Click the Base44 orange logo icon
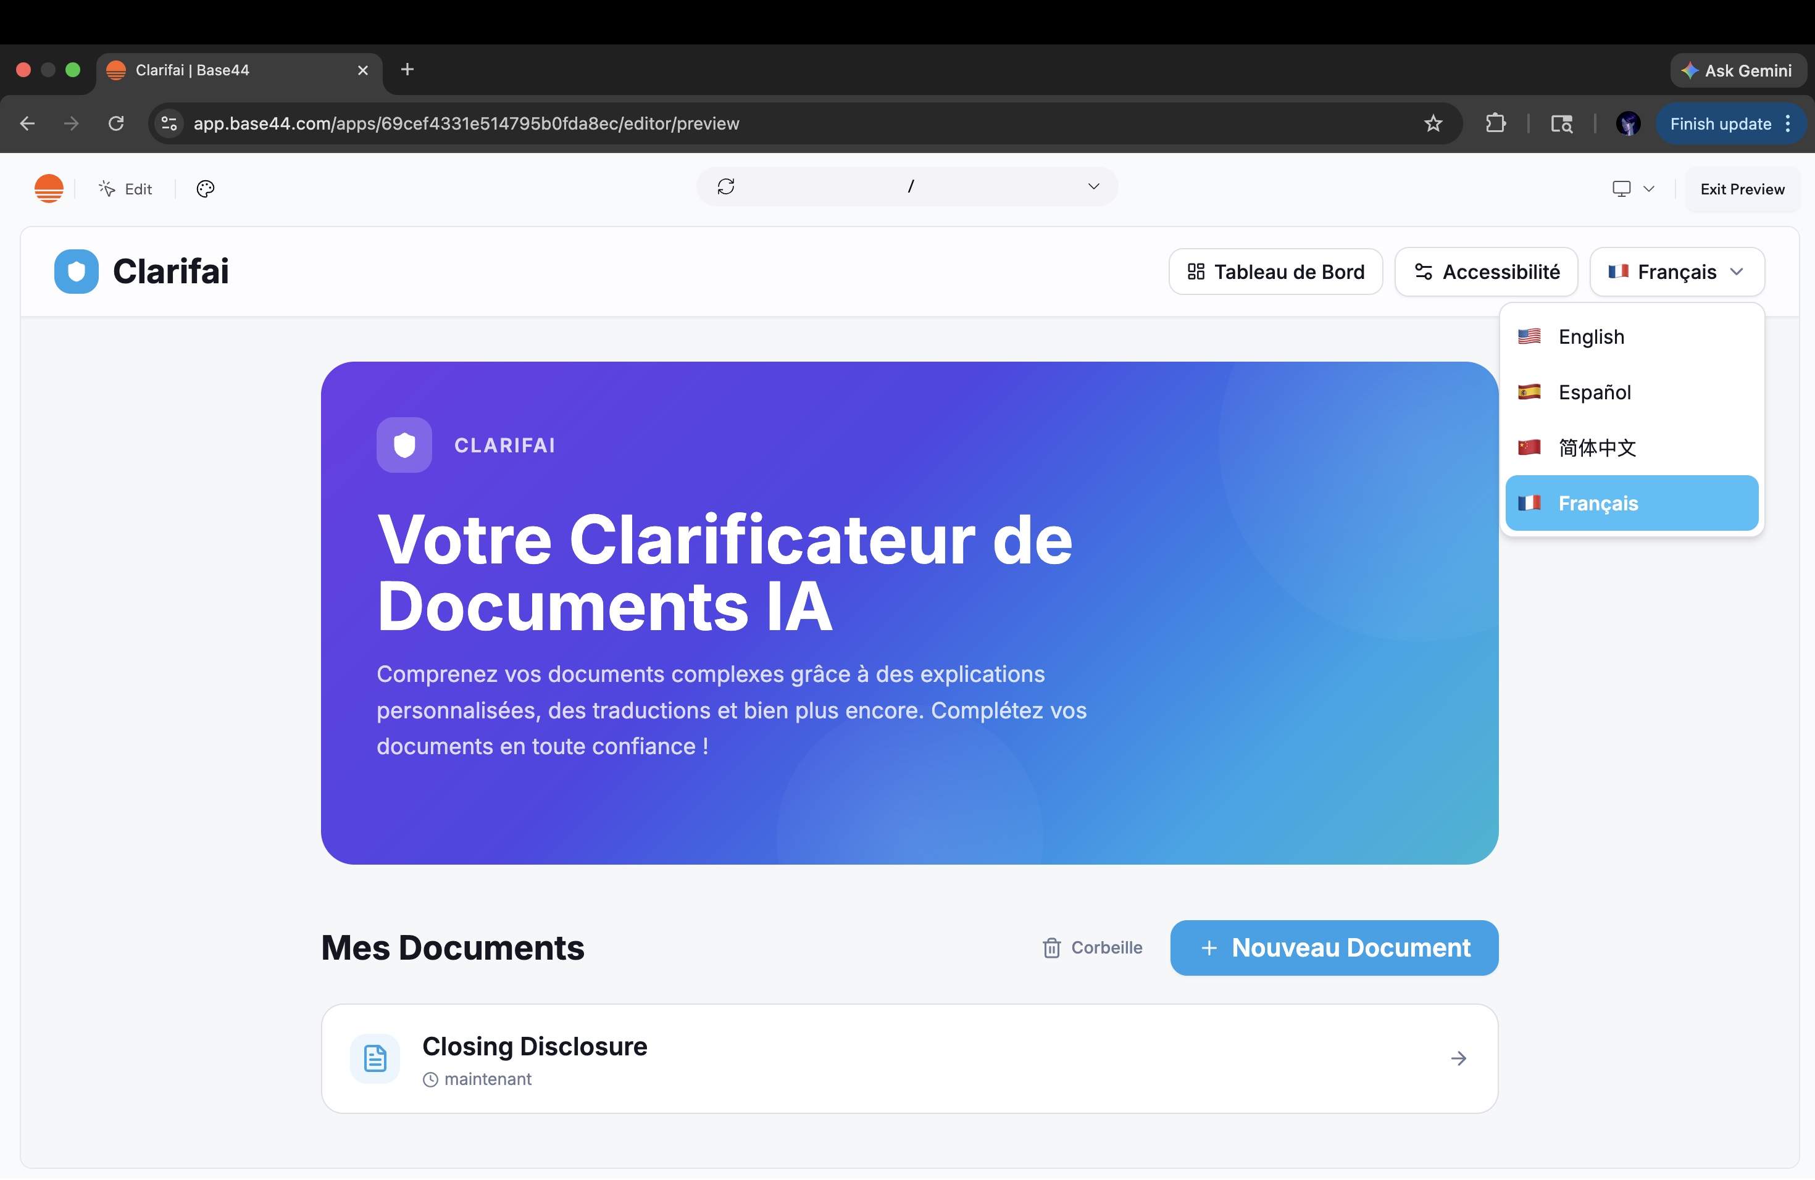The height and width of the screenshot is (1180, 1815). pos(49,188)
